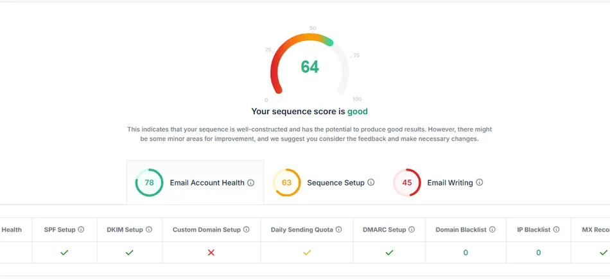610x279 pixels.
Task: Open the Email Account Health tab
Action: point(195,183)
